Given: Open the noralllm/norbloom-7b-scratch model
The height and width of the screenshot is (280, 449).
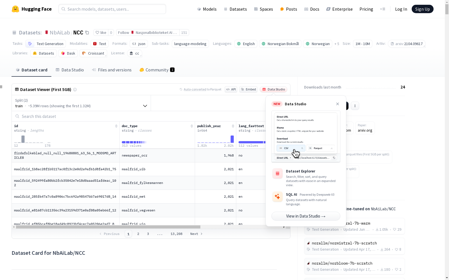Looking at the screenshot, I should [x=354, y=266].
